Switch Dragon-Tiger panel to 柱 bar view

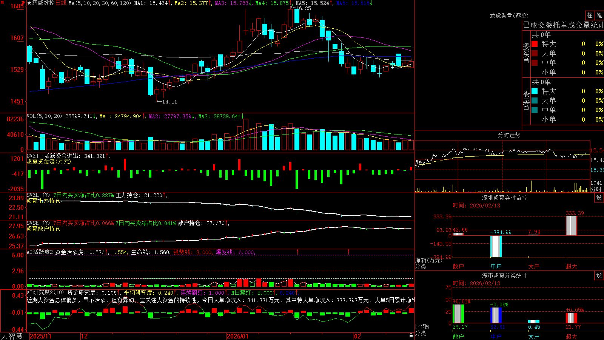[590, 15]
